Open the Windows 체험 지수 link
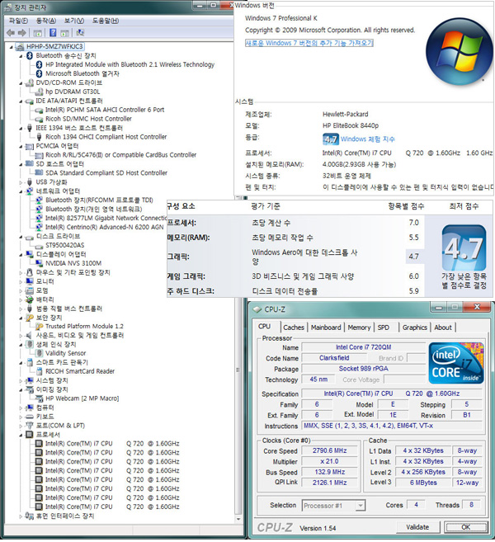Viewport: 495px width, 542px height. tap(368, 139)
